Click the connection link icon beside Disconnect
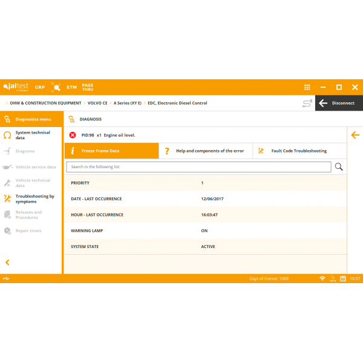This screenshot has width=363, height=363. click(x=308, y=103)
